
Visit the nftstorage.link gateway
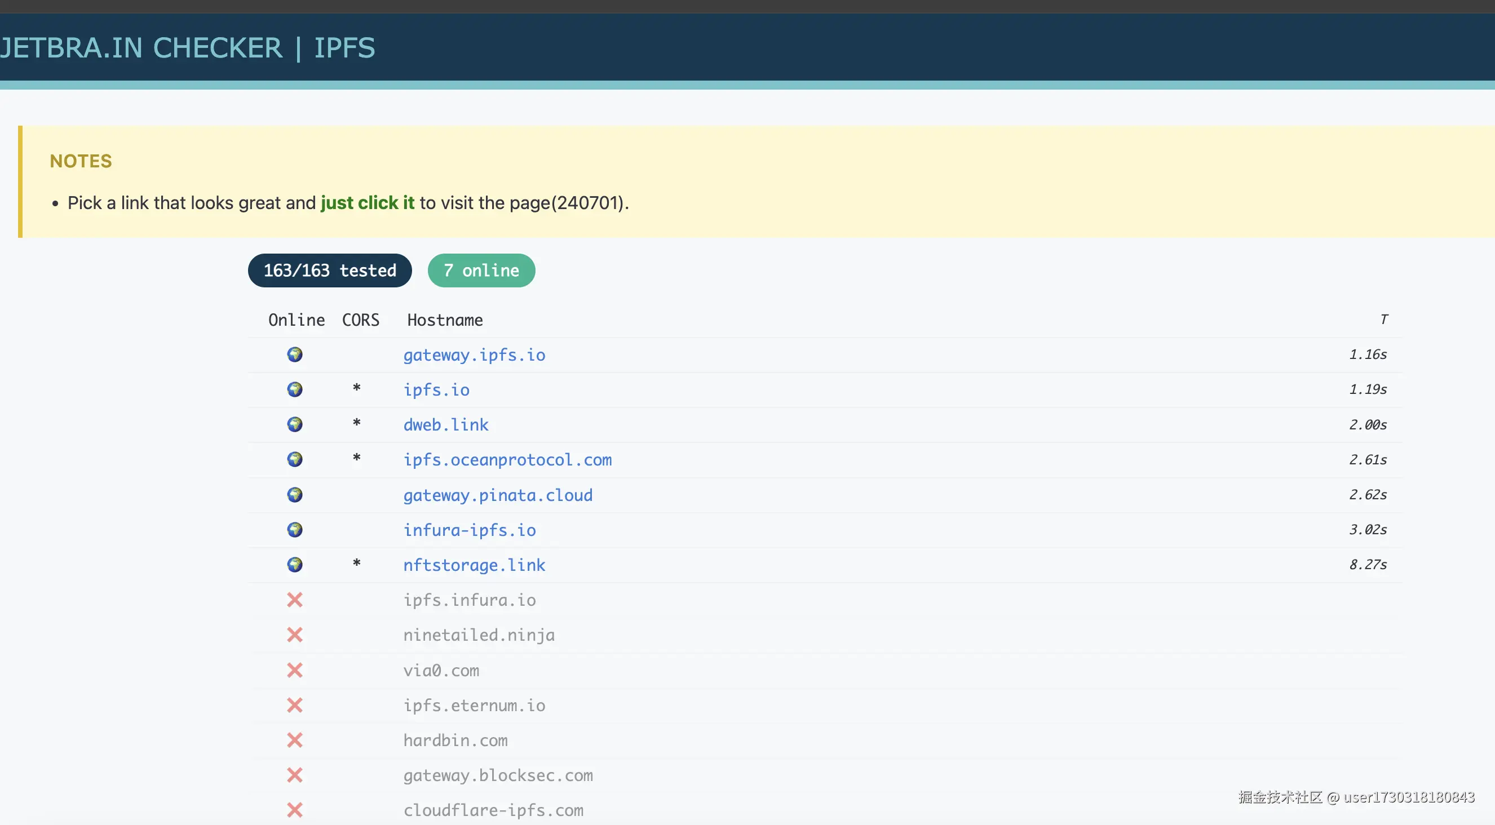474,565
